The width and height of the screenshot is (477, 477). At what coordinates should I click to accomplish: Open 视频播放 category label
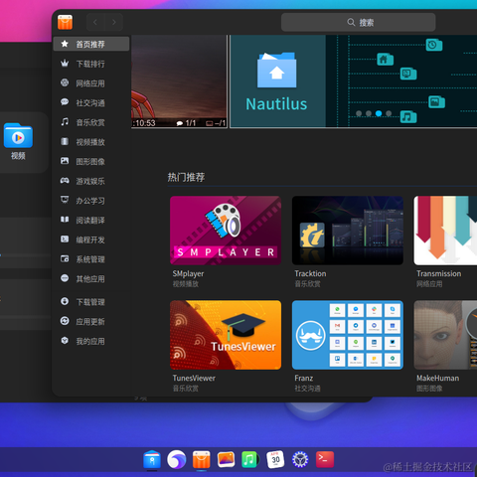click(x=90, y=142)
